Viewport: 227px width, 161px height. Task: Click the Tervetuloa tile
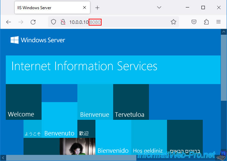pos(131,102)
